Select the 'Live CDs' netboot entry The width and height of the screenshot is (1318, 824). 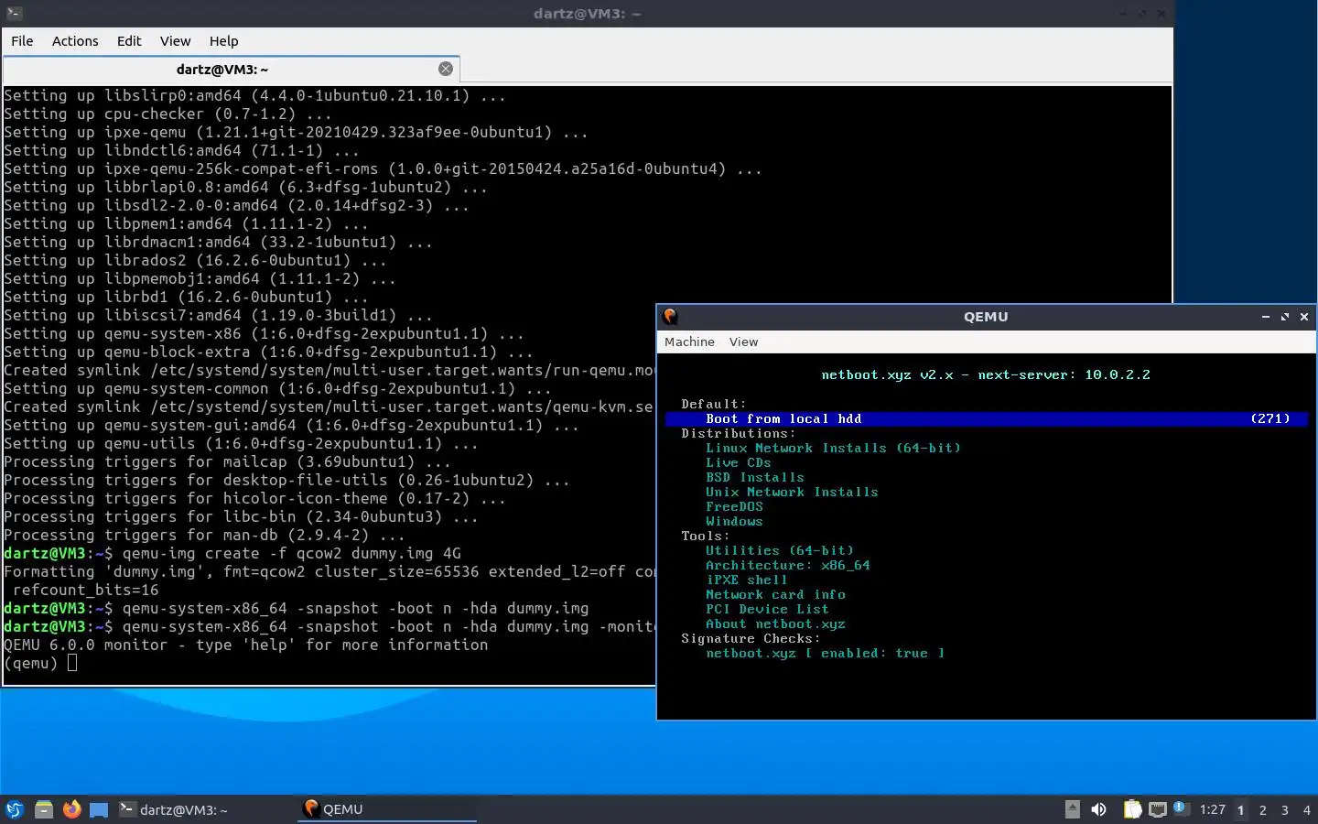click(x=738, y=462)
